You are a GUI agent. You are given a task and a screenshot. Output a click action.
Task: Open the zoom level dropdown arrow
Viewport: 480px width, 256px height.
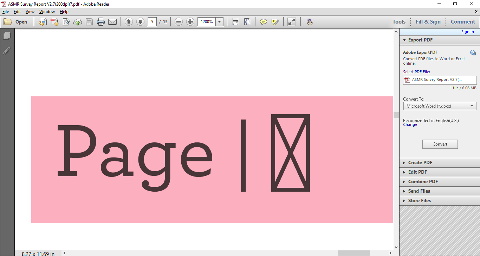coord(220,22)
